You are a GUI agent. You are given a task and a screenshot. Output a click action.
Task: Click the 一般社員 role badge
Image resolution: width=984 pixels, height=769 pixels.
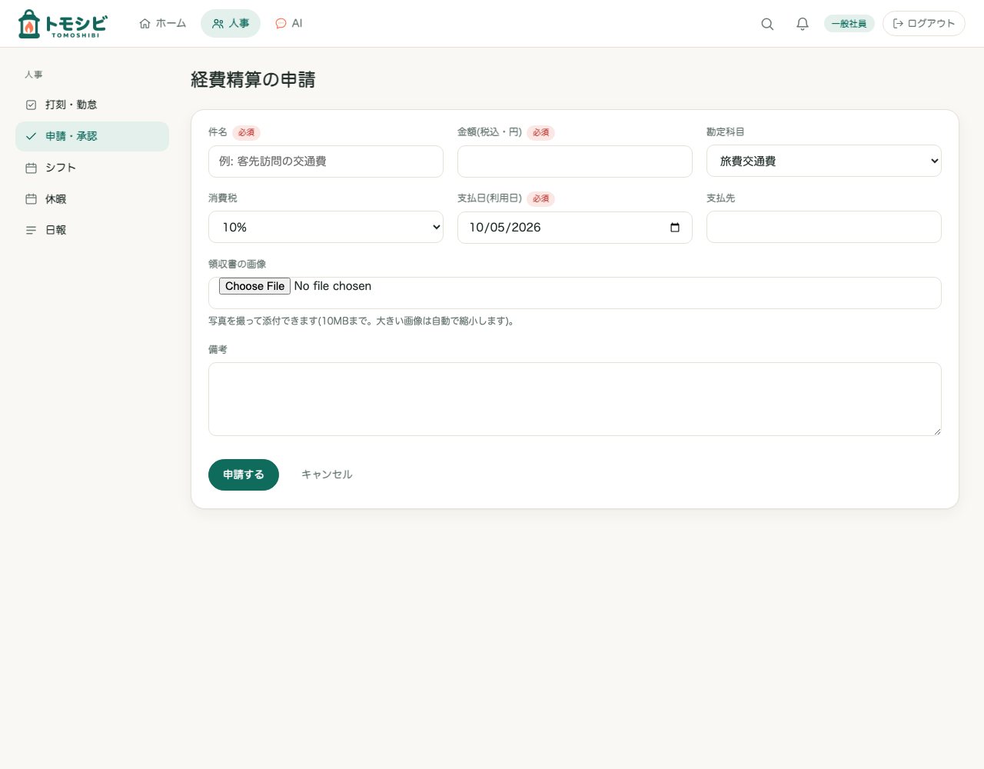(x=849, y=24)
